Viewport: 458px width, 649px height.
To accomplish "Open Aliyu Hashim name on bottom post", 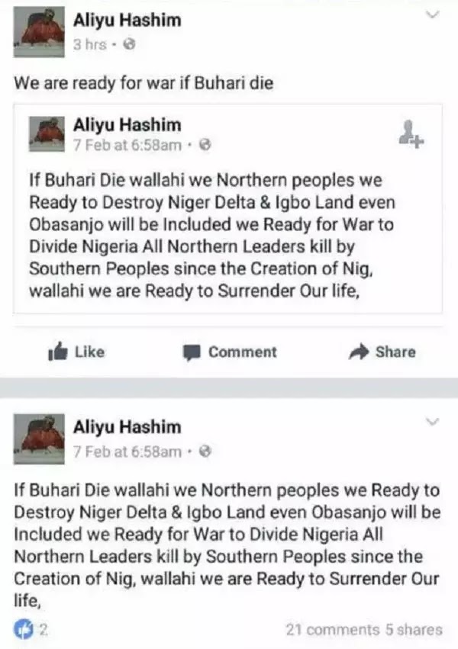I will click(127, 427).
